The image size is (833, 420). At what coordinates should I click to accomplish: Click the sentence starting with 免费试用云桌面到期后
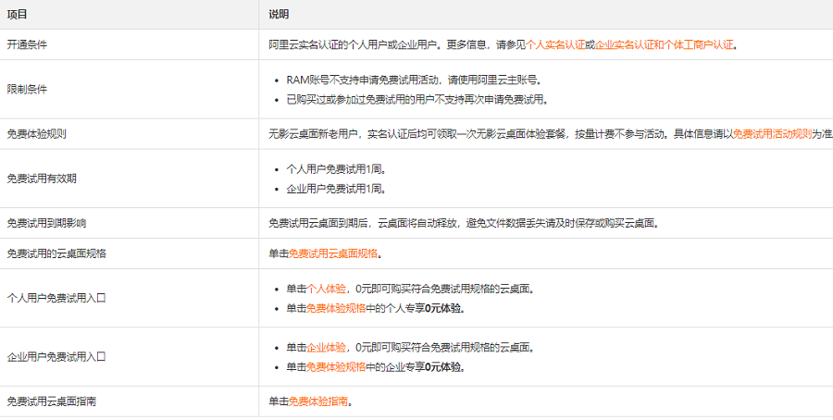[464, 224]
